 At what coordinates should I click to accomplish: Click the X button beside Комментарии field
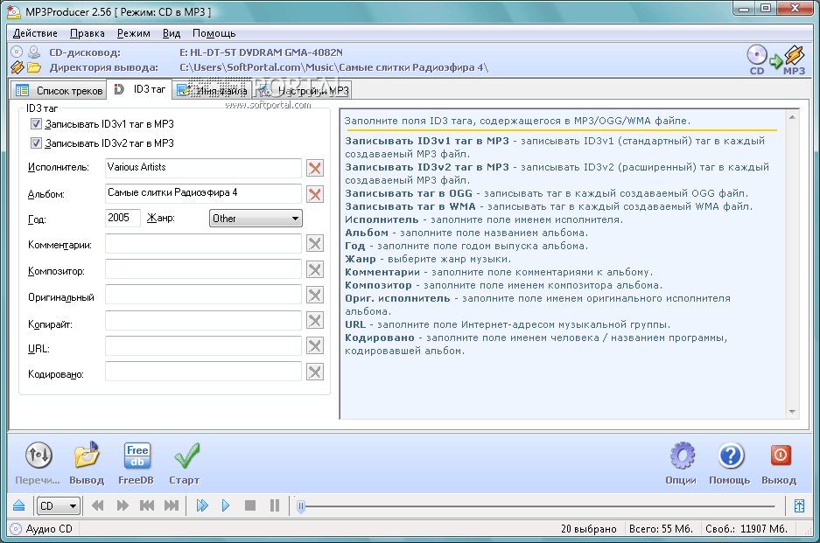click(315, 244)
